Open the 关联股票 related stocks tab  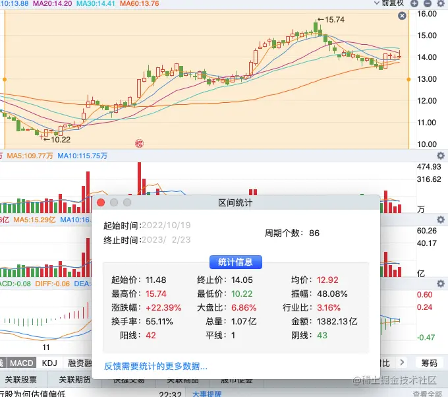(x=21, y=380)
